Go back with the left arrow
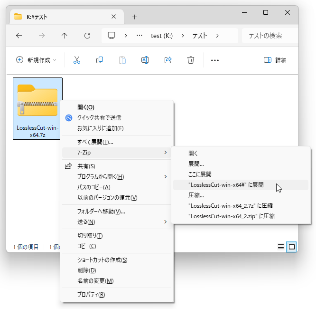The width and height of the screenshot is (316, 309). [x=19, y=36]
